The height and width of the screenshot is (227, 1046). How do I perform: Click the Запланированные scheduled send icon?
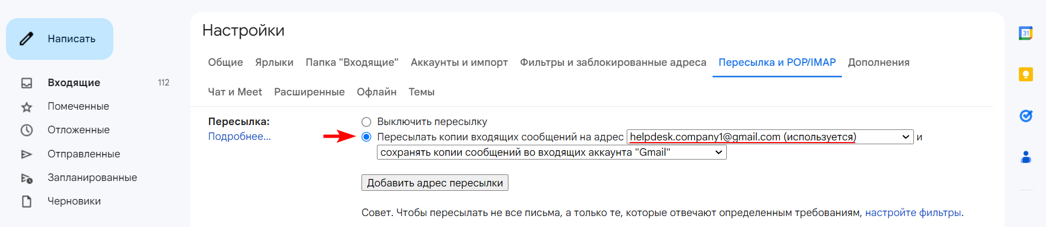click(26, 178)
